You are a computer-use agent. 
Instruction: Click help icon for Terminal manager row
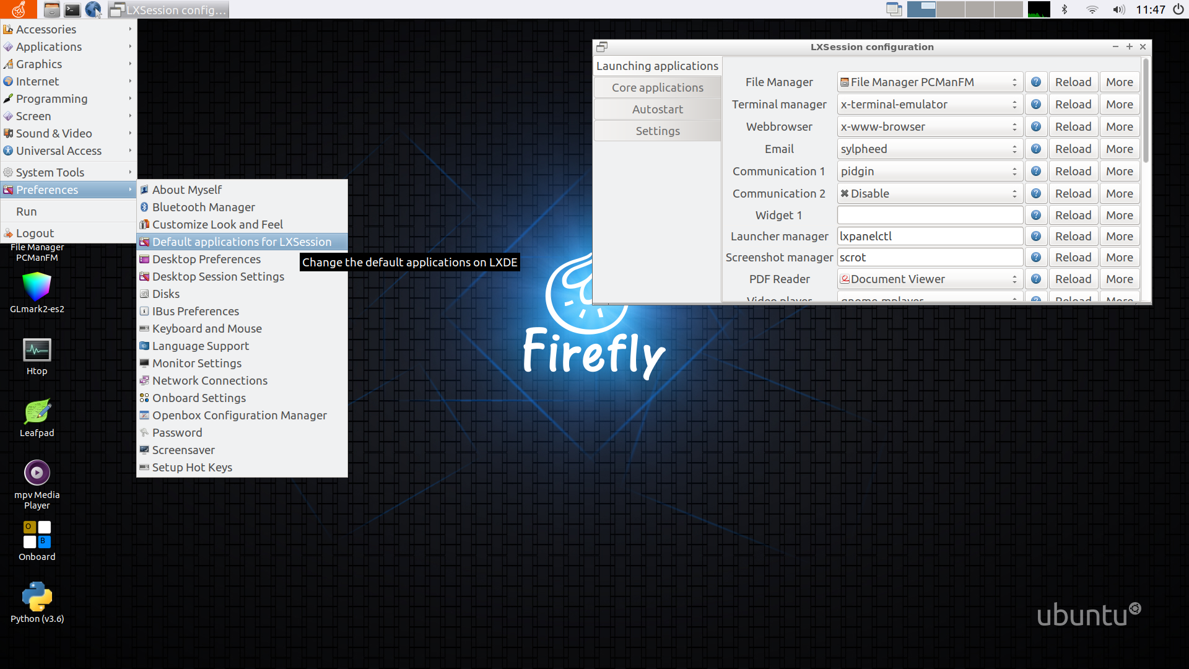point(1035,104)
